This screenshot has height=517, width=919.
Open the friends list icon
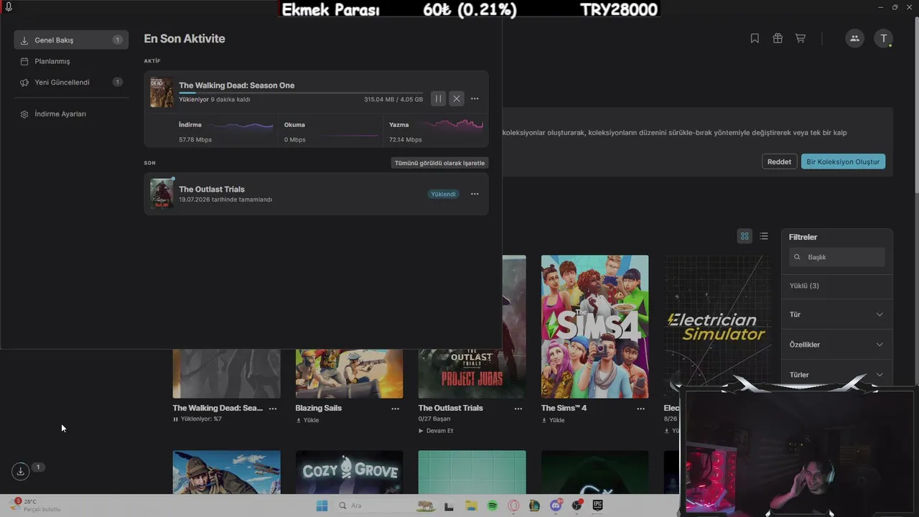[x=854, y=39]
